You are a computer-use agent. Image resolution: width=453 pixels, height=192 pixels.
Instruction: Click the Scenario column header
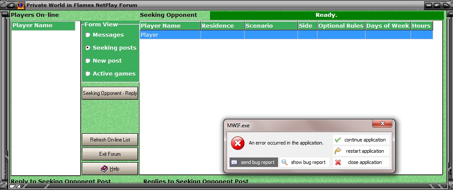click(271, 25)
